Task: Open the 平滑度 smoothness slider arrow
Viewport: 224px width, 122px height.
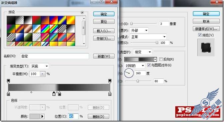Action: 42,74
